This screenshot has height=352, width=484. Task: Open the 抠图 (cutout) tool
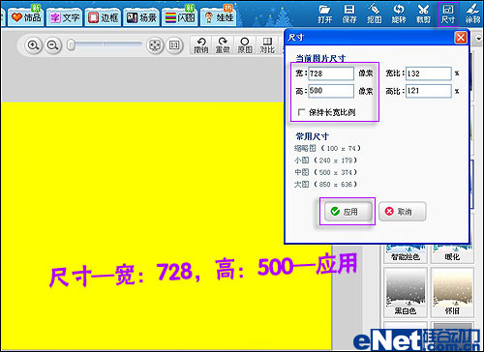[x=374, y=15]
